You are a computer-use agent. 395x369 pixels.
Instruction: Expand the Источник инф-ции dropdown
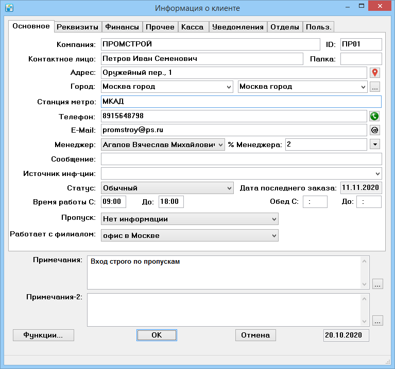(242, 173)
